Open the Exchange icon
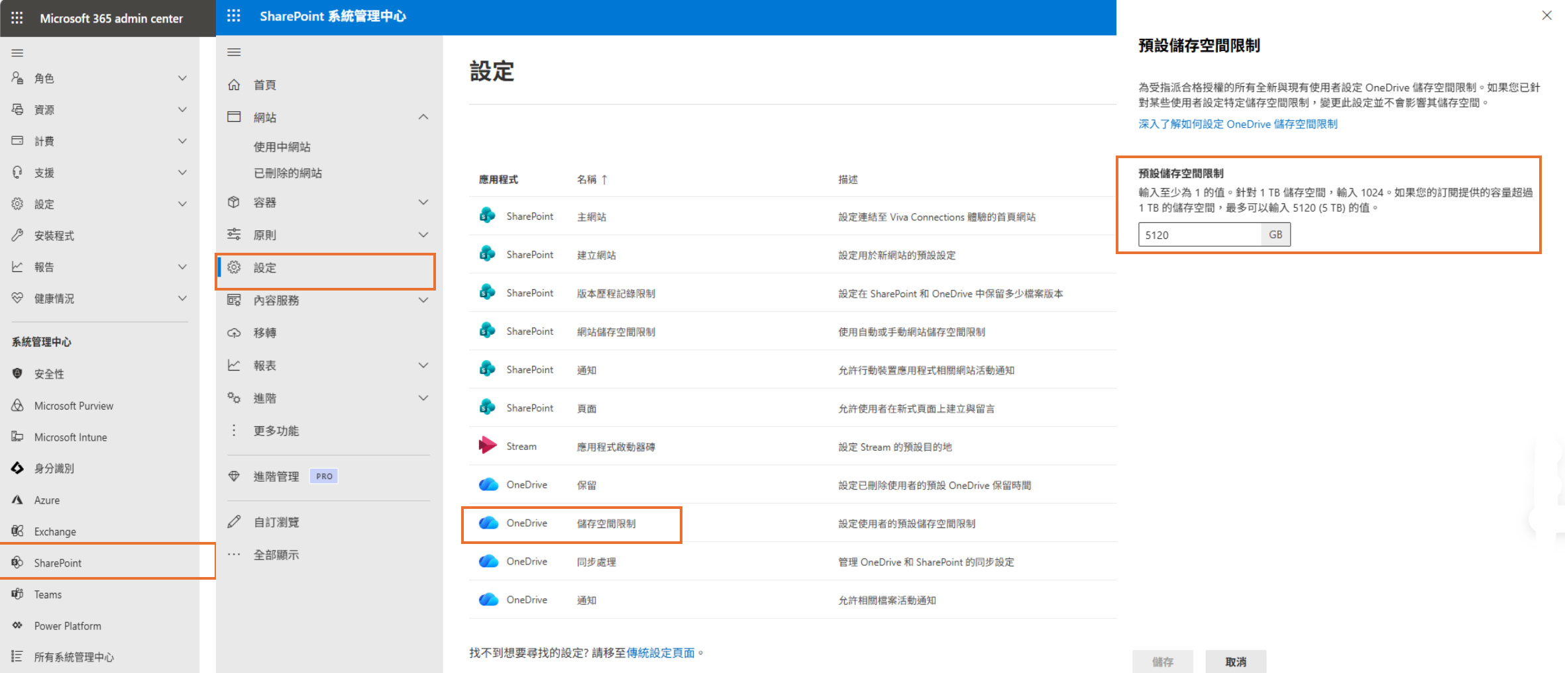1565x673 pixels. tap(18, 531)
